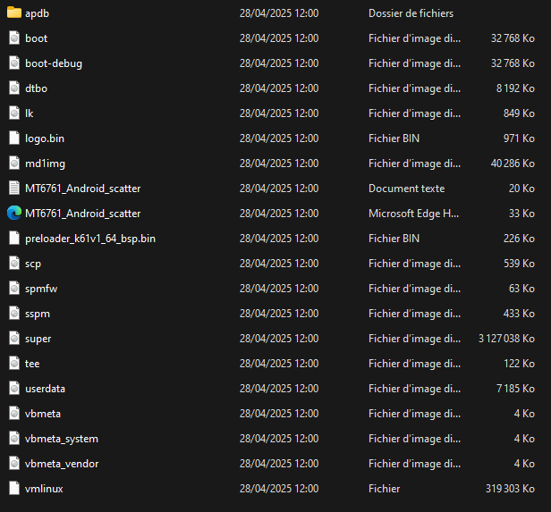The height and width of the screenshot is (512, 551).
Task: Click the size value "8 192 Ko"
Action: [515, 88]
